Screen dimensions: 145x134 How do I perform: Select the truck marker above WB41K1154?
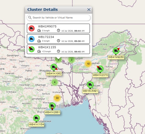[37, 118]
